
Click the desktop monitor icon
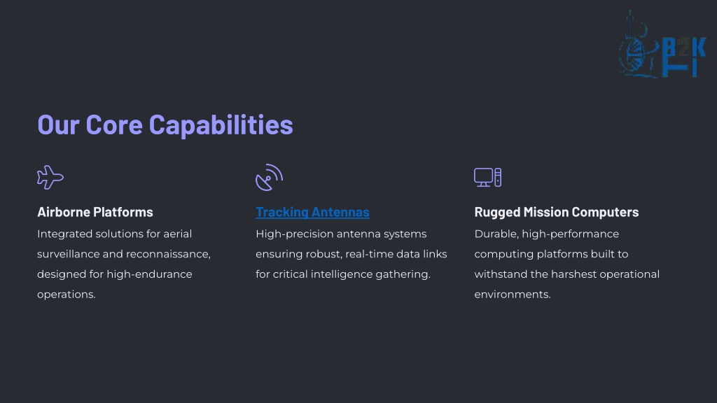click(483, 177)
